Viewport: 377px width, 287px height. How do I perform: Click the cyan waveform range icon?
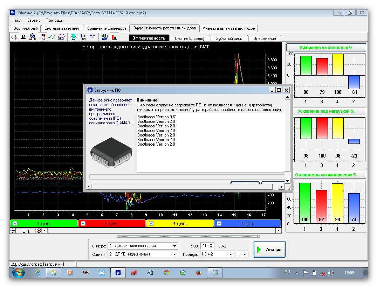click(x=74, y=37)
